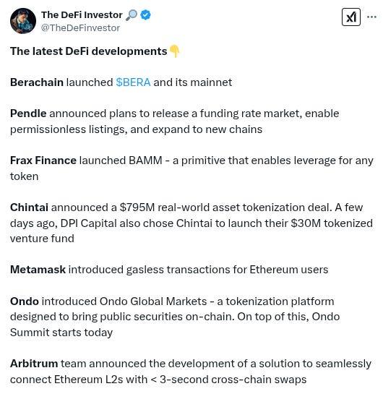Click the bold word Chintai
383x394 pixels.
[x=29, y=207]
